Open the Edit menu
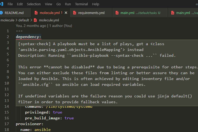Screen dimensions: 198x132 [x=20, y=4]
